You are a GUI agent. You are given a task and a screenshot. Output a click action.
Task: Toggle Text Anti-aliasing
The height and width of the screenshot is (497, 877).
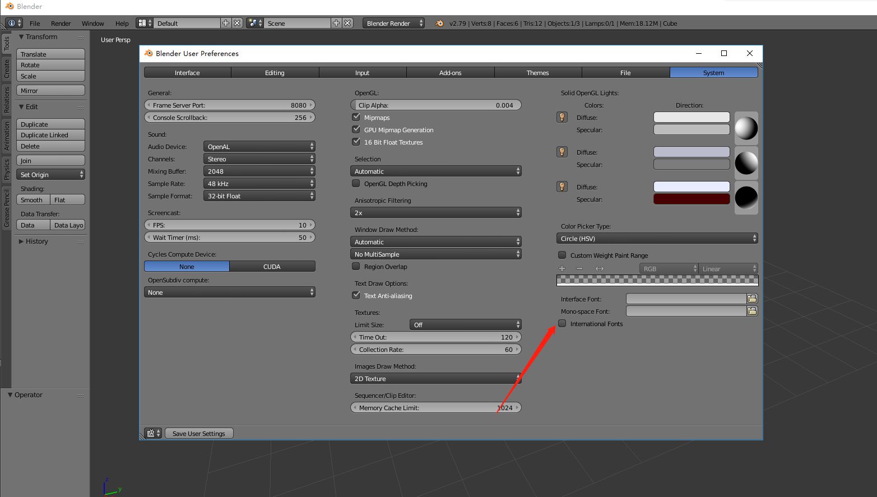click(x=356, y=295)
